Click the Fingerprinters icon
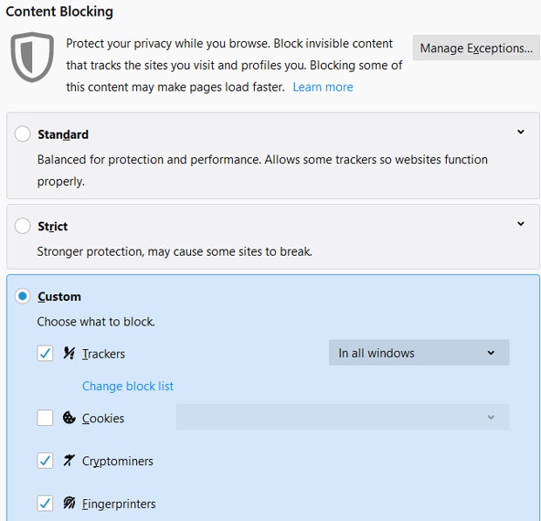The height and width of the screenshot is (521, 541). 69,503
